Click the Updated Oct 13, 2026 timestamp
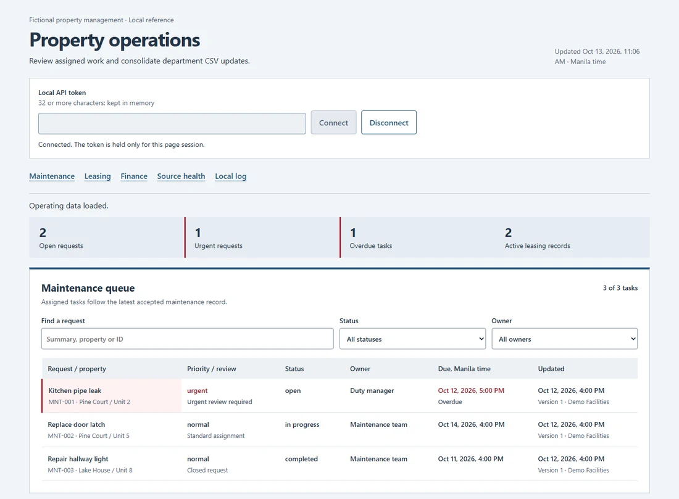The height and width of the screenshot is (499, 679). [597, 56]
